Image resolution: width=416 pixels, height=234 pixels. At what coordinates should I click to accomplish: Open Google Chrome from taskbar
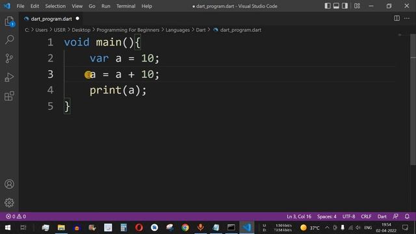click(x=185, y=227)
